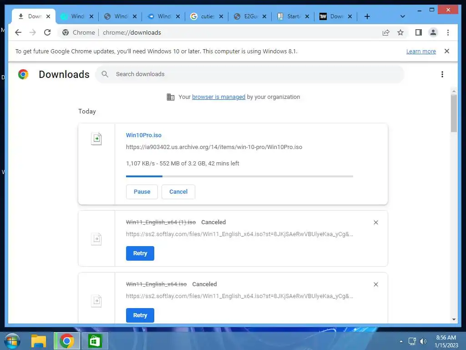Click the Learn more link
The height and width of the screenshot is (350, 466).
pos(421,51)
